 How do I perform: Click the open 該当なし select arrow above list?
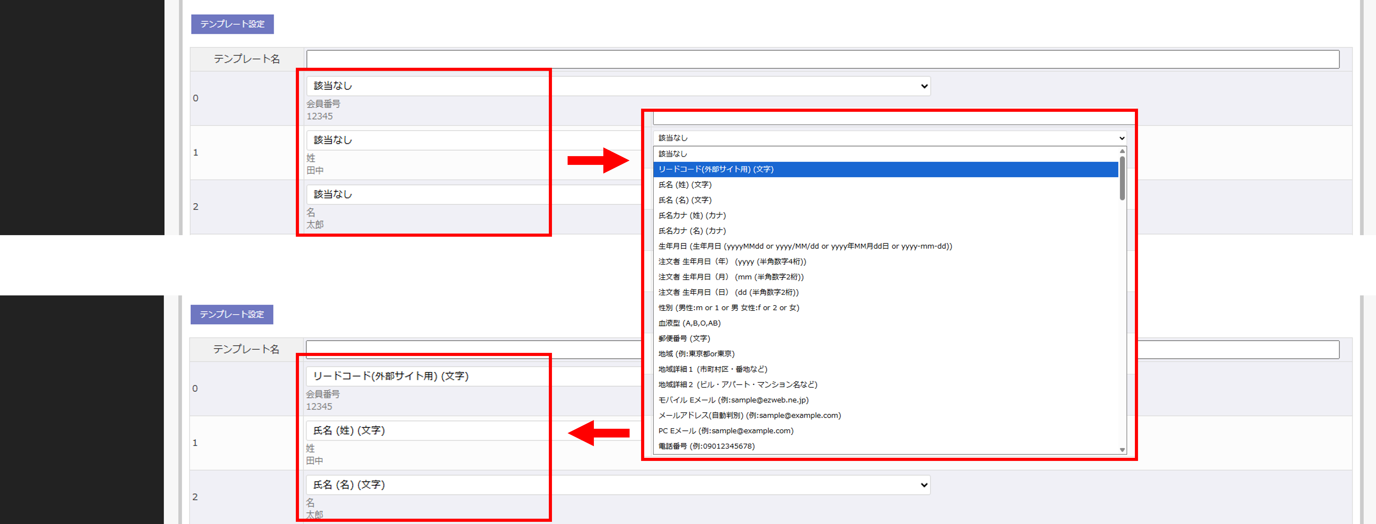pyautogui.click(x=1122, y=138)
